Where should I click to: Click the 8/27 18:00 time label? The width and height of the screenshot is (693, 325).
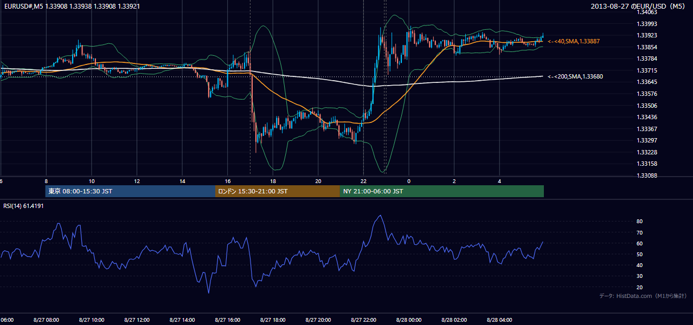click(x=273, y=320)
